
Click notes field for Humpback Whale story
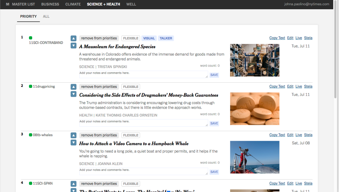pos(143,171)
